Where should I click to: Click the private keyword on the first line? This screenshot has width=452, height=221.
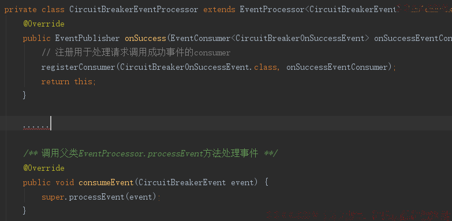click(20, 9)
